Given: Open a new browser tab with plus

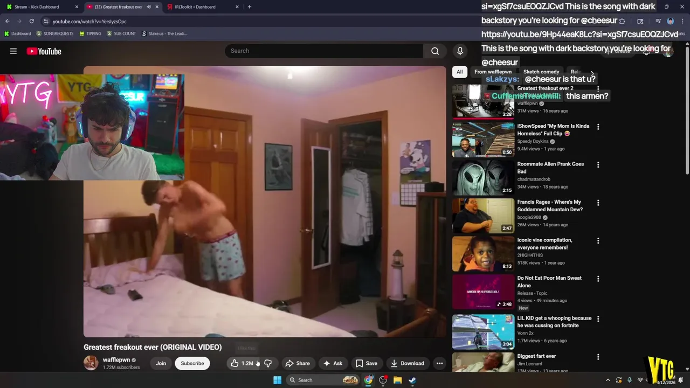Looking at the screenshot, I should pos(249,6).
